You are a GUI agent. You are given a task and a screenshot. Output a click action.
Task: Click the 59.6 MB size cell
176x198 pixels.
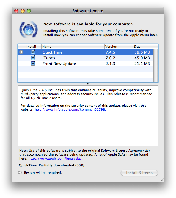(142, 52)
